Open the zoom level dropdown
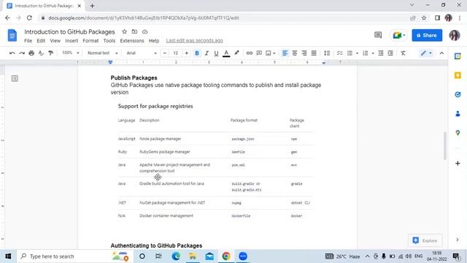Image resolution: width=467 pixels, height=263 pixels. pos(70,53)
